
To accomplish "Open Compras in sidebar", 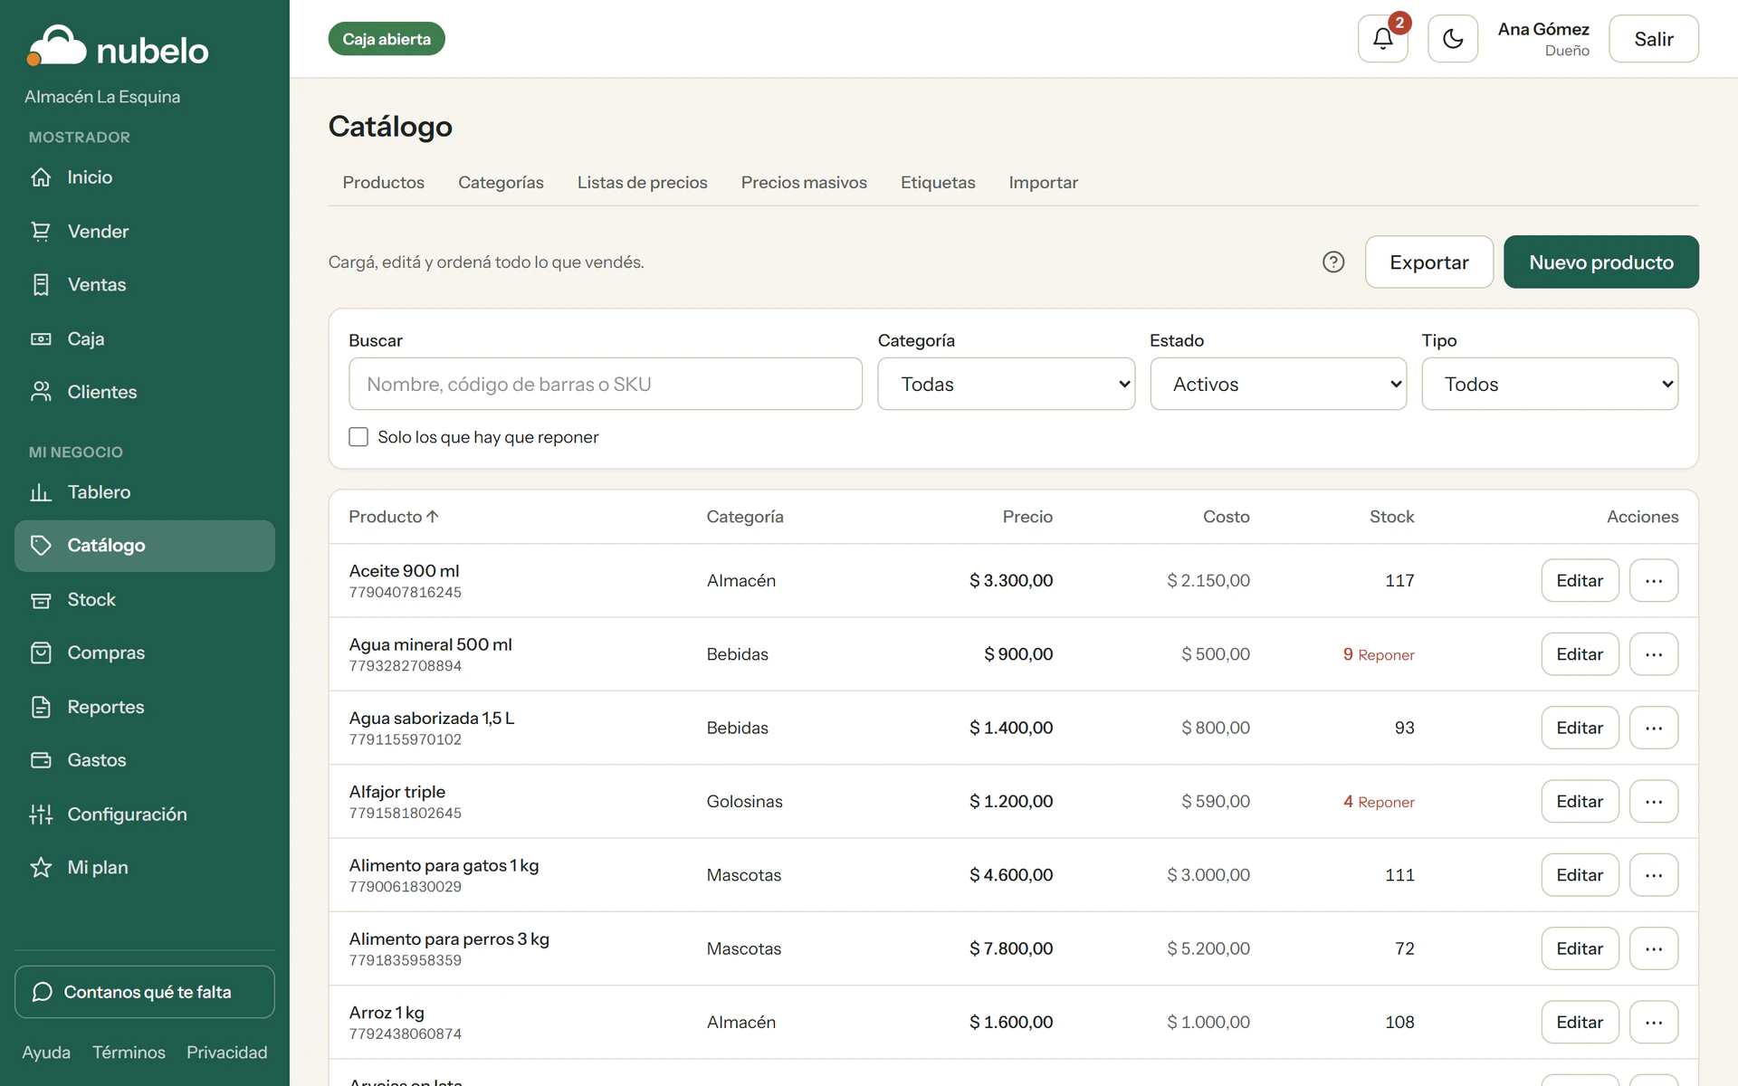I will click(x=145, y=653).
